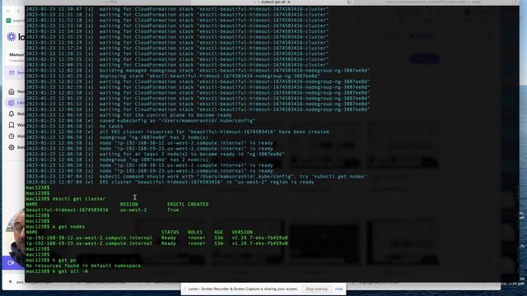Click the EKSCTL CREATED column header

click(x=188, y=204)
